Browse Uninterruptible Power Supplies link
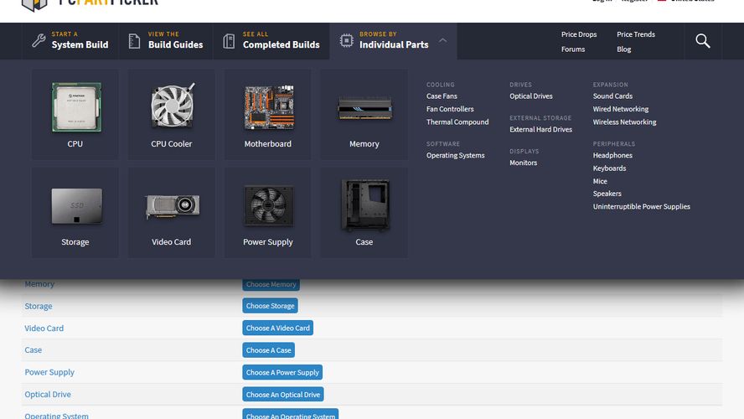Viewport: 744px width, 419px height. (642, 206)
